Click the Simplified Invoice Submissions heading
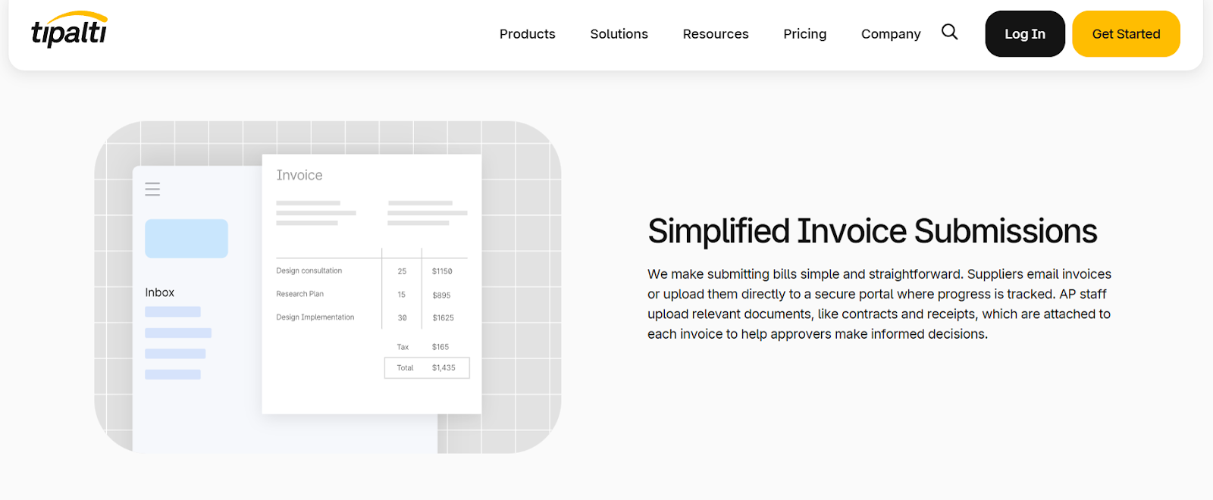Screen dimensions: 1213x500 tap(872, 232)
